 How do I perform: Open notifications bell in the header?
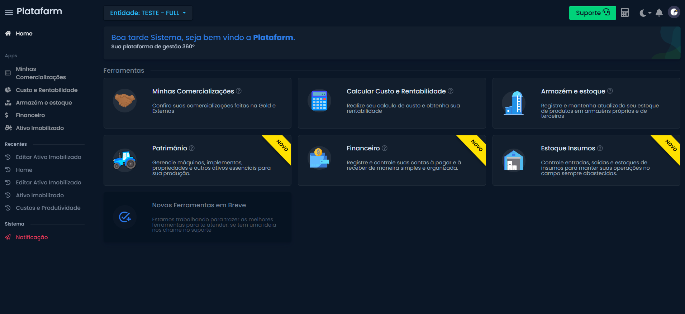click(x=659, y=13)
